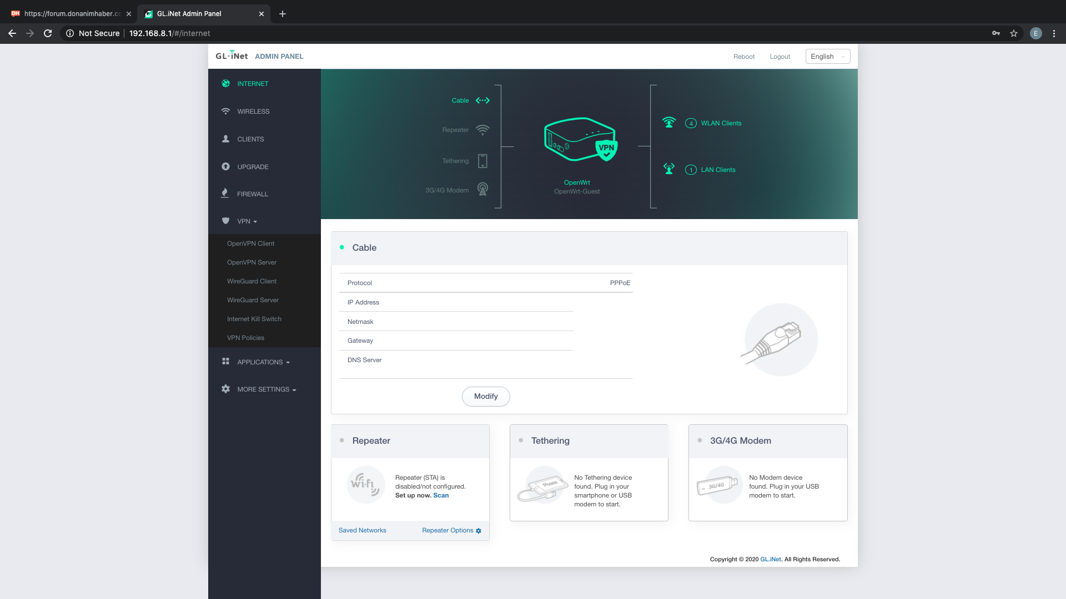Click the WLAN Clients antenna icon

(x=669, y=123)
